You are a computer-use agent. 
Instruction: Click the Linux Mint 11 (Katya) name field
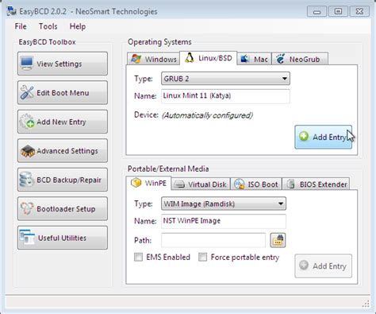[x=225, y=96]
